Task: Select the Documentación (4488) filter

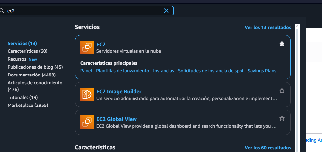Action: click(x=31, y=75)
